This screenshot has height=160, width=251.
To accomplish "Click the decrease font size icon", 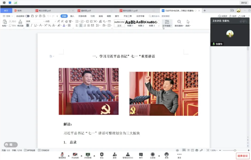I will tap(62, 21).
